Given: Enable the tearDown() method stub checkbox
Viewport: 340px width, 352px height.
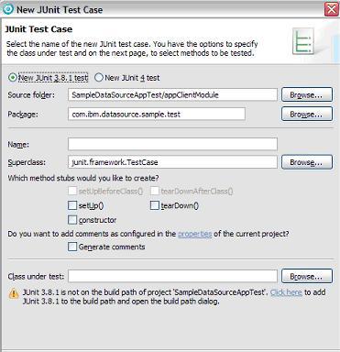Looking at the screenshot, I should (155, 205).
